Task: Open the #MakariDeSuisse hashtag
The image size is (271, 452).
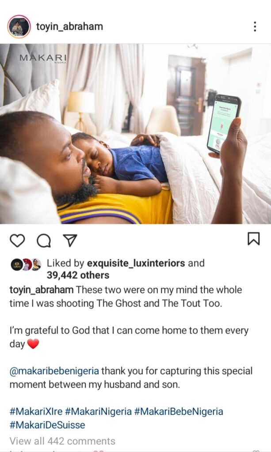Action: (47, 425)
